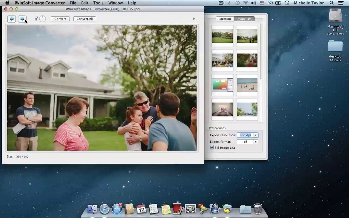Open the yellow Notes app in Dock
349x218 pixels.
(166, 209)
